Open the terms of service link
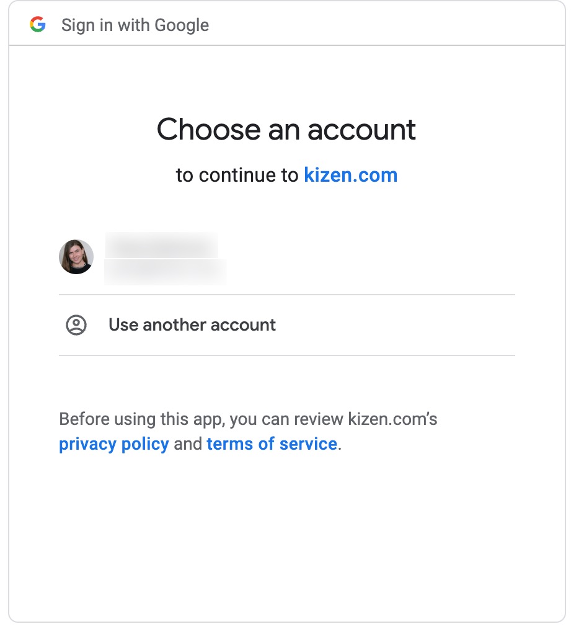 pos(272,444)
